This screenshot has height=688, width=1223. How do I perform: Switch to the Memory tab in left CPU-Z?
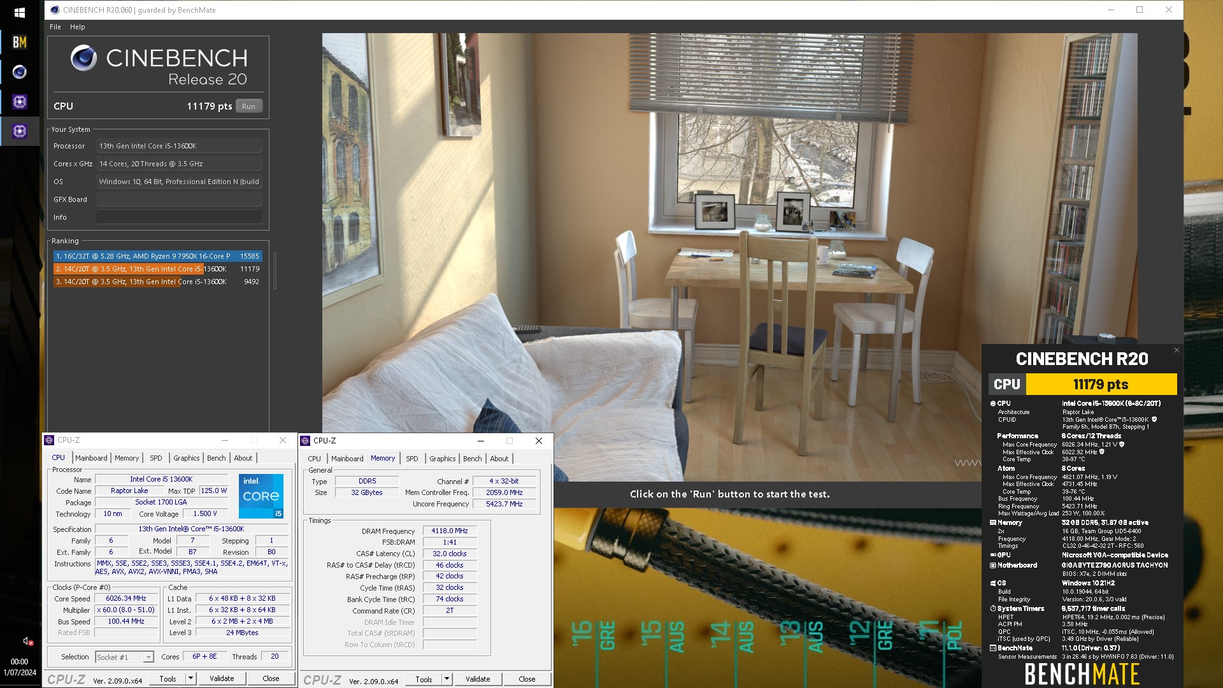[127, 458]
